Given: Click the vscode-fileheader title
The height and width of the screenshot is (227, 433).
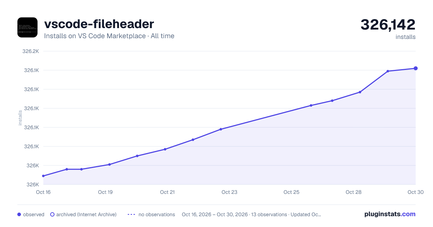Looking at the screenshot, I should (99, 24).
